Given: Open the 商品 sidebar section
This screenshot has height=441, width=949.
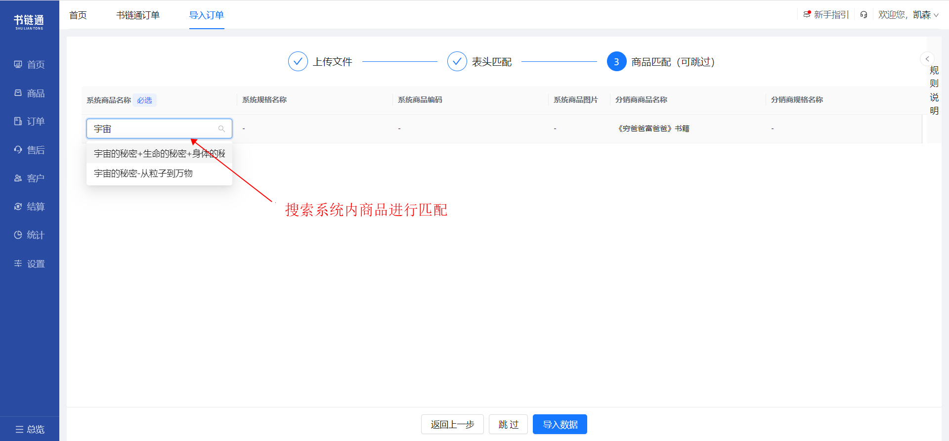Looking at the screenshot, I should coord(29,93).
